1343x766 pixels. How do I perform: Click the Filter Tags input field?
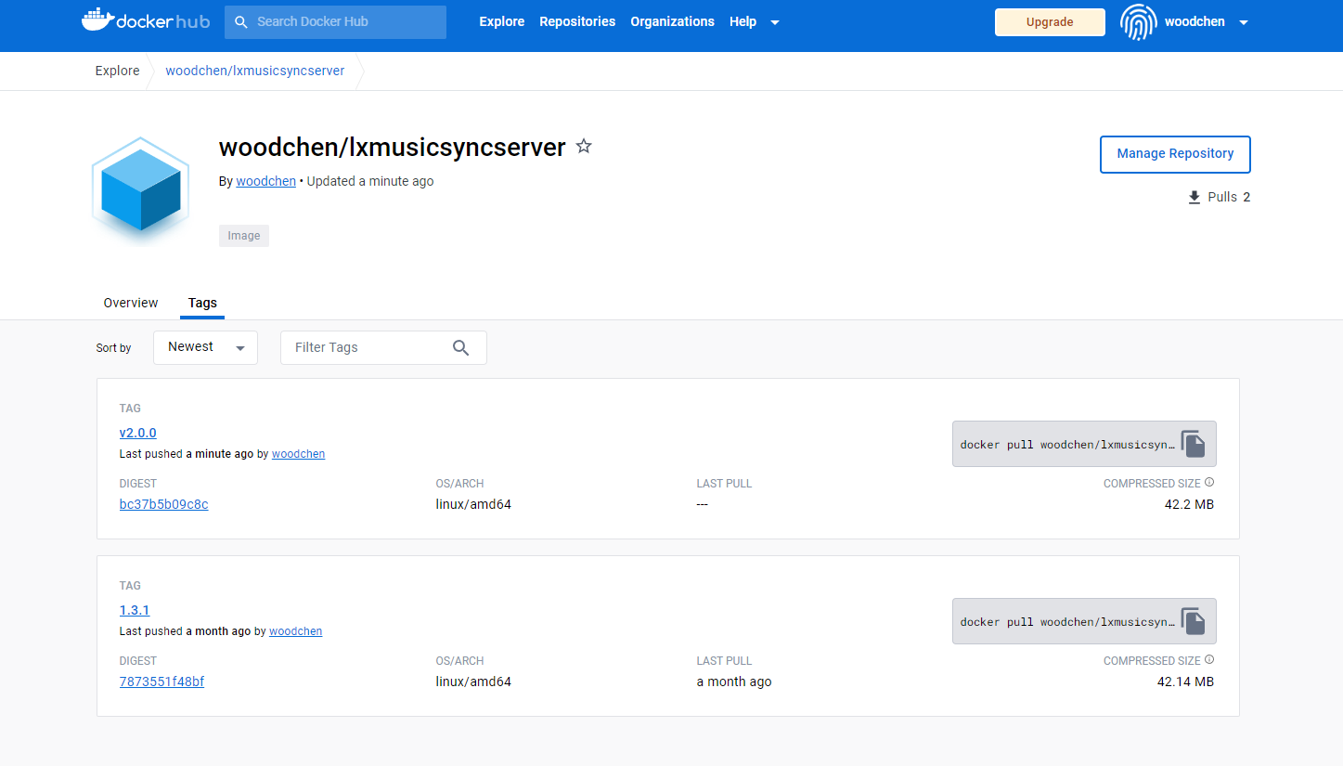[x=383, y=347]
